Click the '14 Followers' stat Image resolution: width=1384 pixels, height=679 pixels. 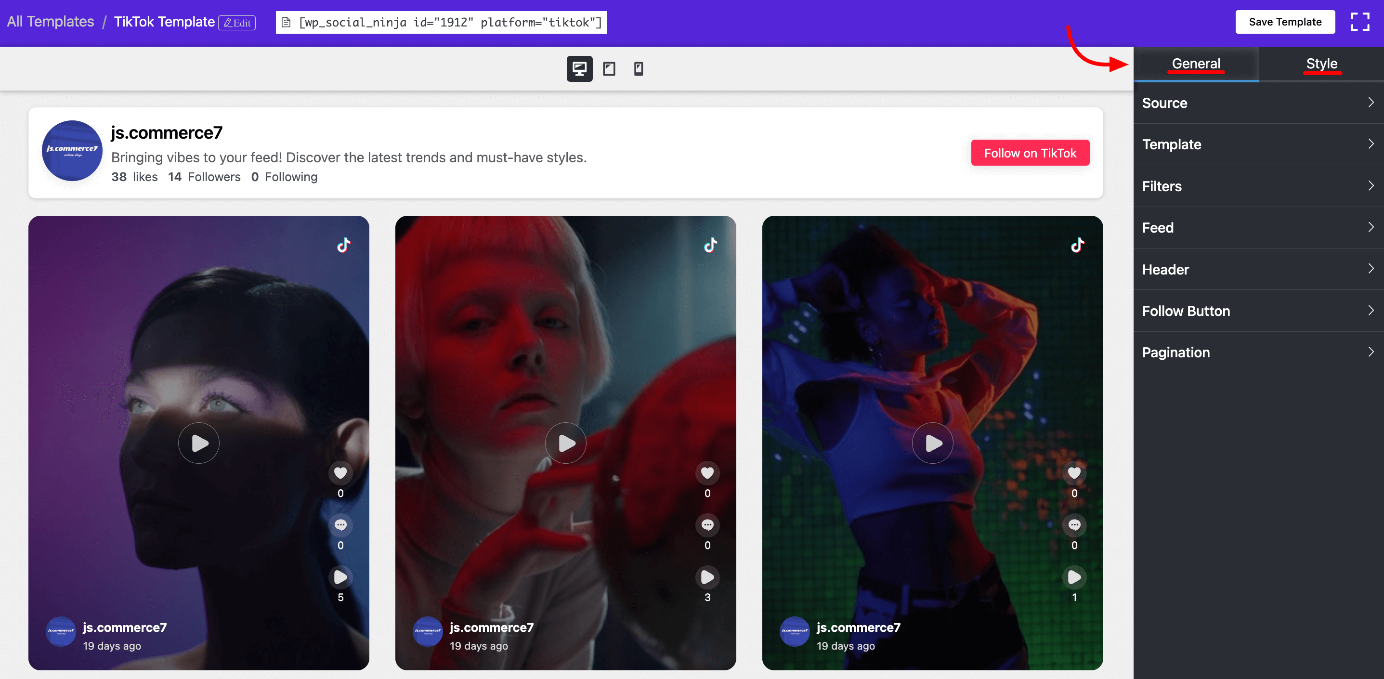(204, 177)
